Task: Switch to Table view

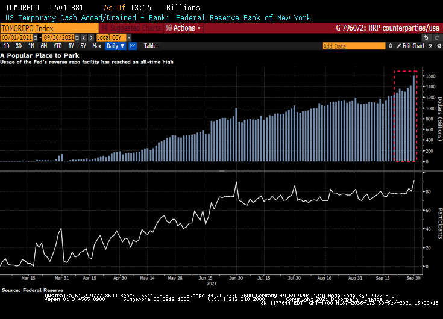Action: [149, 46]
